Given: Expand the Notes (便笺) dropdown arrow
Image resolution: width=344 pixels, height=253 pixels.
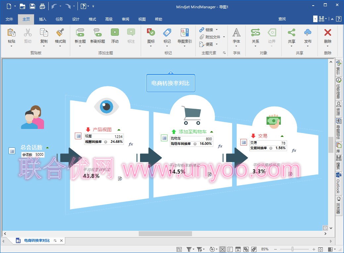Looking at the screenshot, I should 217,44.
